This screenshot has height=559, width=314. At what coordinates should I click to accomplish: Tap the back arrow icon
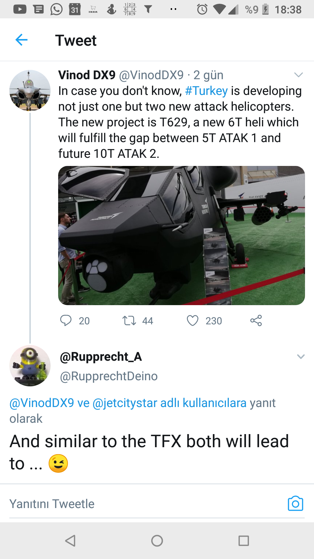click(22, 40)
